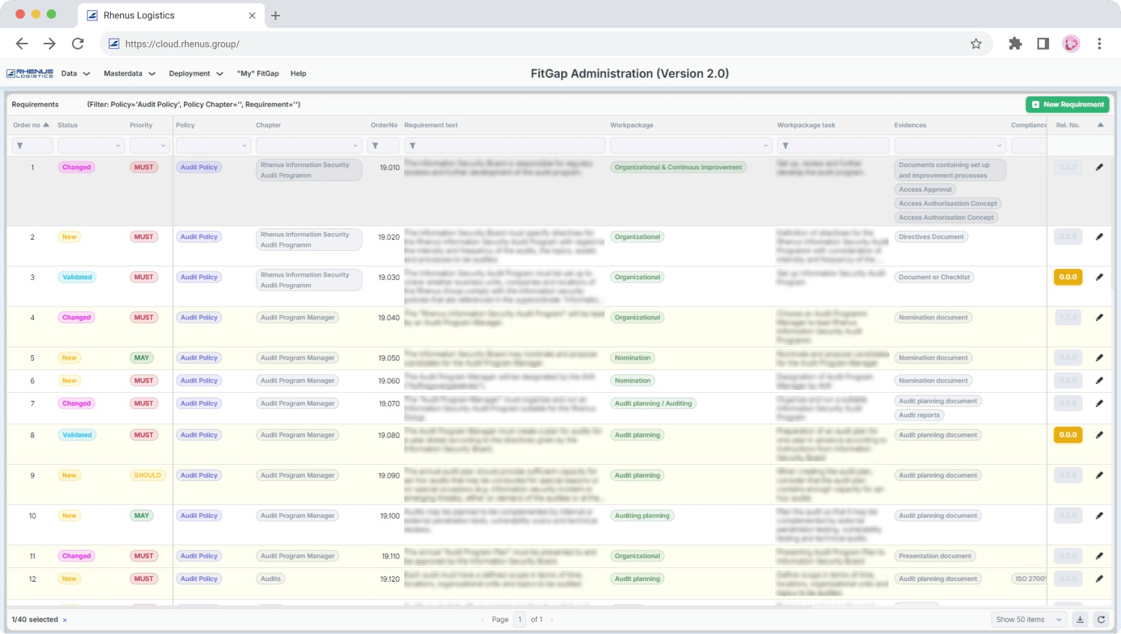Screen dimensions: 1121x634
Task: Edit requirement row 1 with pencil icon
Action: click(1099, 167)
